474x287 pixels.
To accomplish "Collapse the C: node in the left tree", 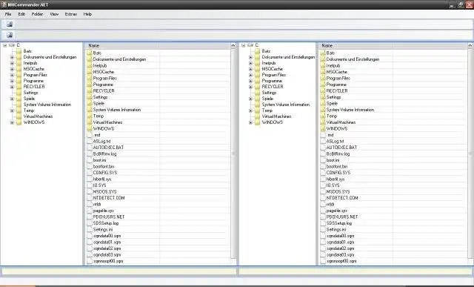I will [5, 45].
